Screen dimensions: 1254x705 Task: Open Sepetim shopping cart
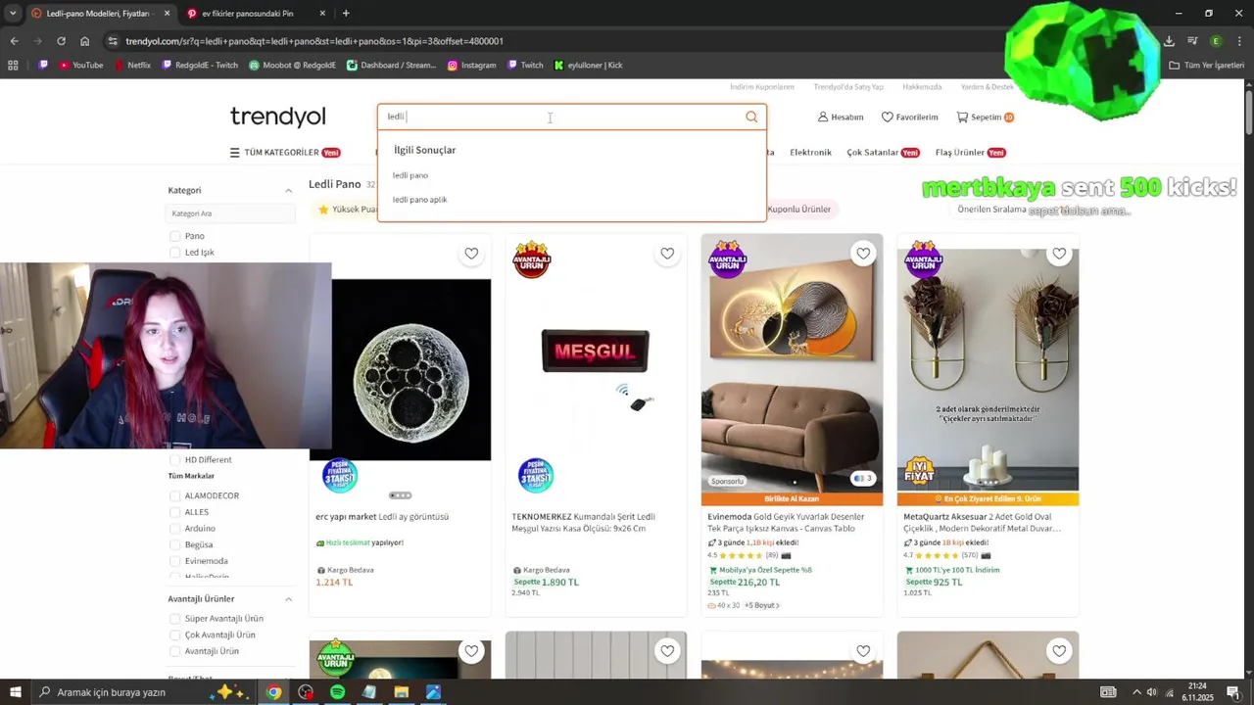pos(985,117)
